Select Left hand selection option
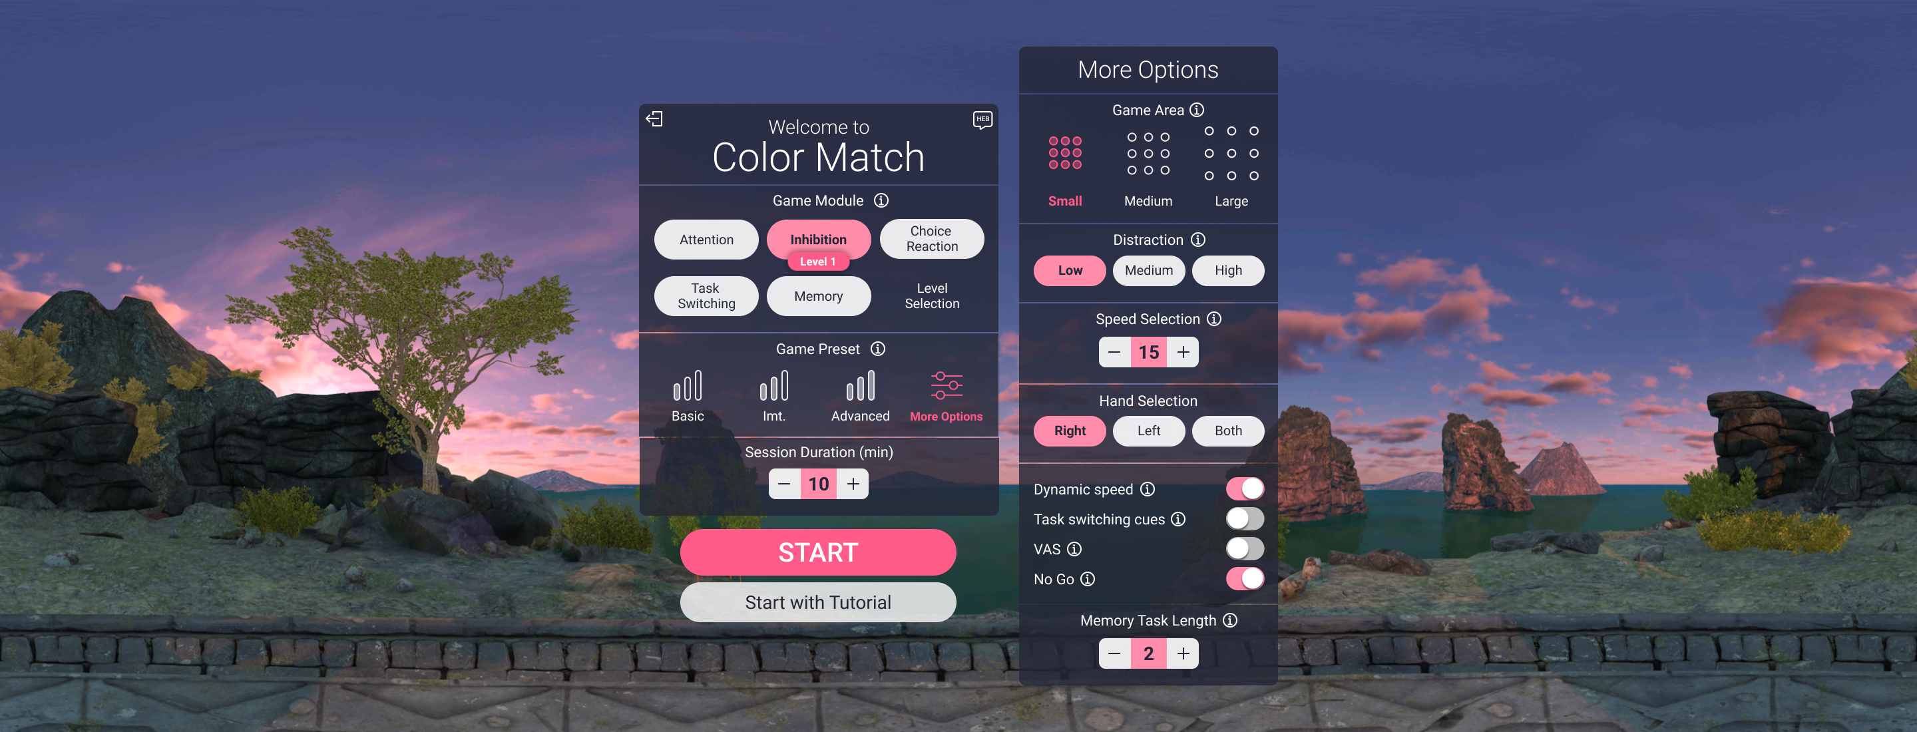The height and width of the screenshot is (732, 1917). coord(1148,430)
